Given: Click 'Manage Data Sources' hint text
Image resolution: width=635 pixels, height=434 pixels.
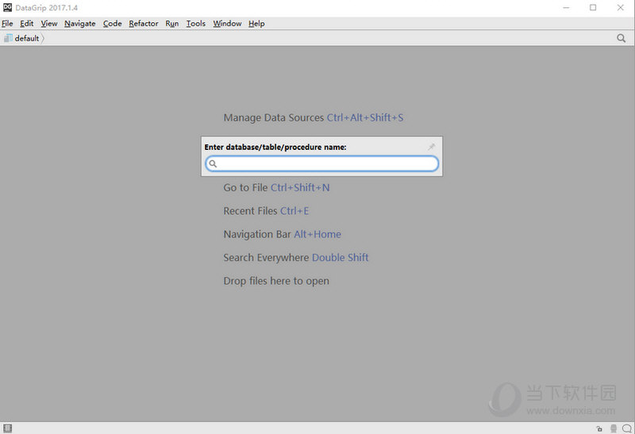Looking at the screenshot, I should [x=273, y=117].
